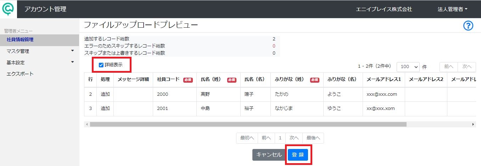Click the scrollbar right arrow
Screen dimensions: 481x166
pyautogui.click(x=473, y=124)
